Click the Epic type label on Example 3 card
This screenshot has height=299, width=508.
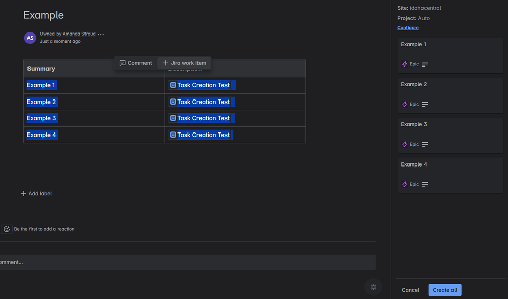[x=414, y=144]
